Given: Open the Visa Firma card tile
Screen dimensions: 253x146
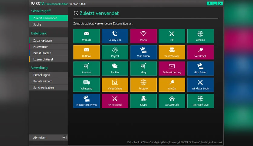Looking at the screenshot, I should (x=143, y=52).
